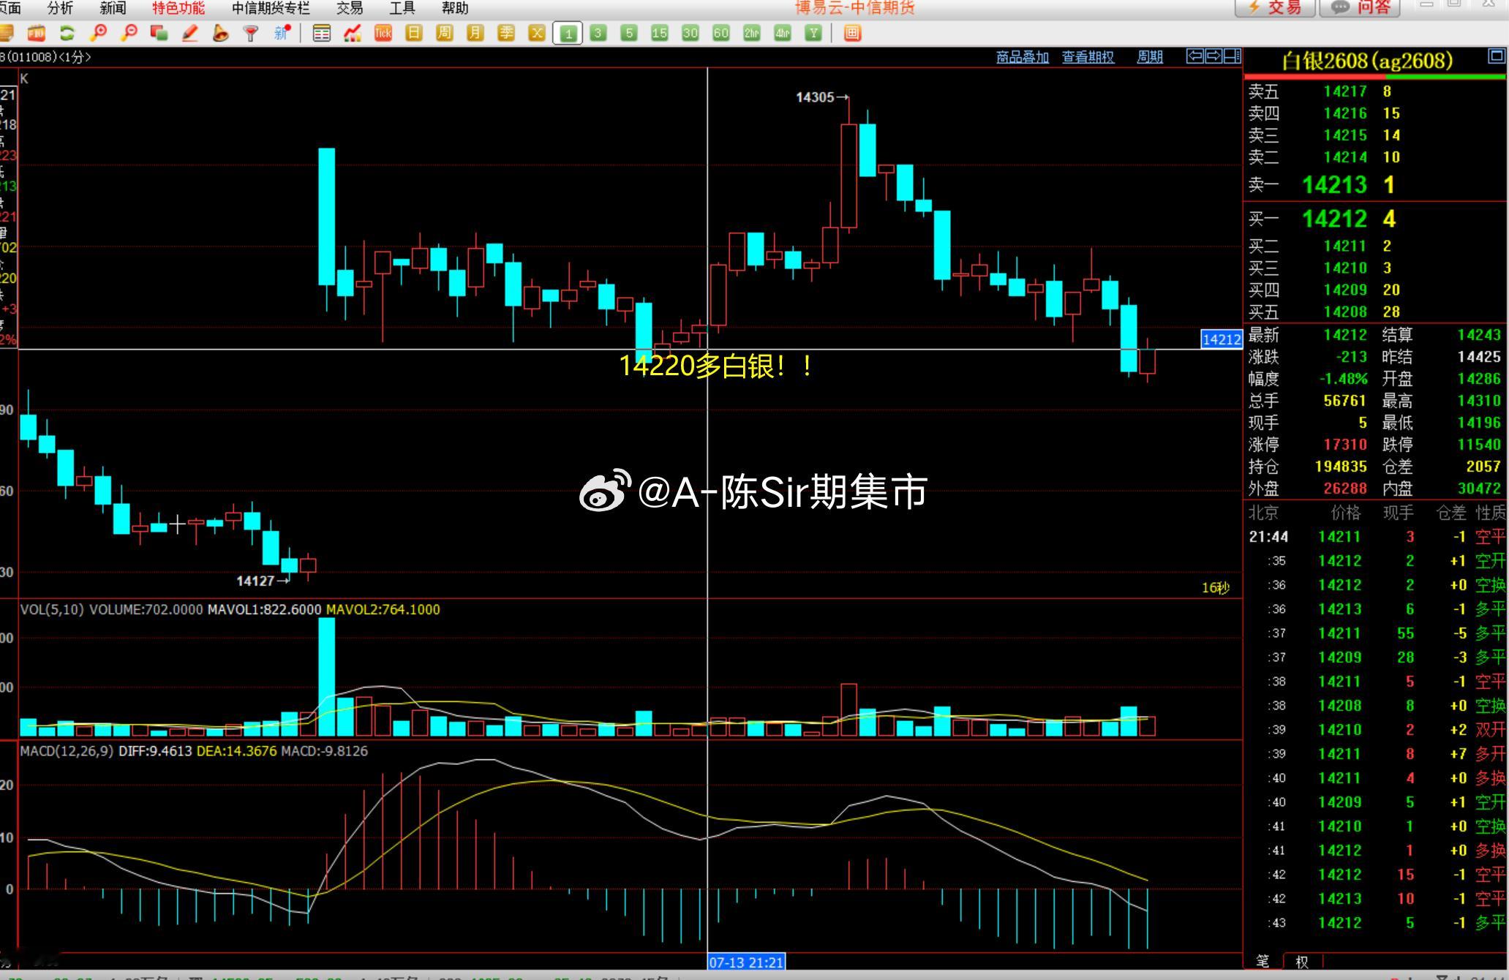This screenshot has width=1509, height=980.
Task: Open the 中信期货专栏 menu
Action: pos(271,8)
